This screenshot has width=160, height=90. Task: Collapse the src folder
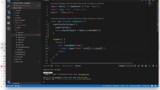pyautogui.click(x=17, y=30)
